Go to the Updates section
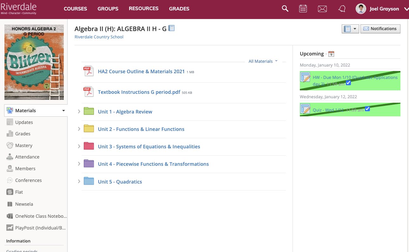 (x=24, y=122)
